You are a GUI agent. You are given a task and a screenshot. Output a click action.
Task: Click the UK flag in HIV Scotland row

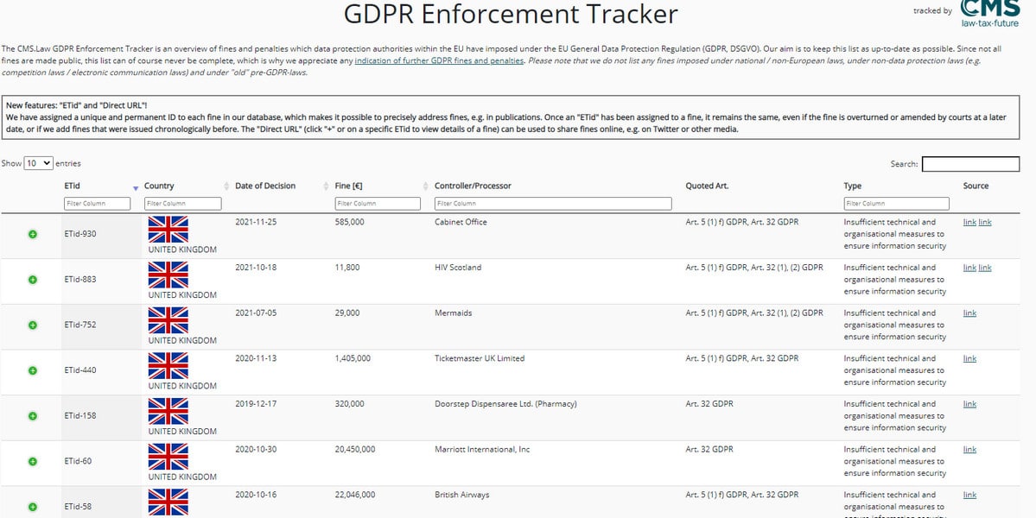(x=168, y=275)
